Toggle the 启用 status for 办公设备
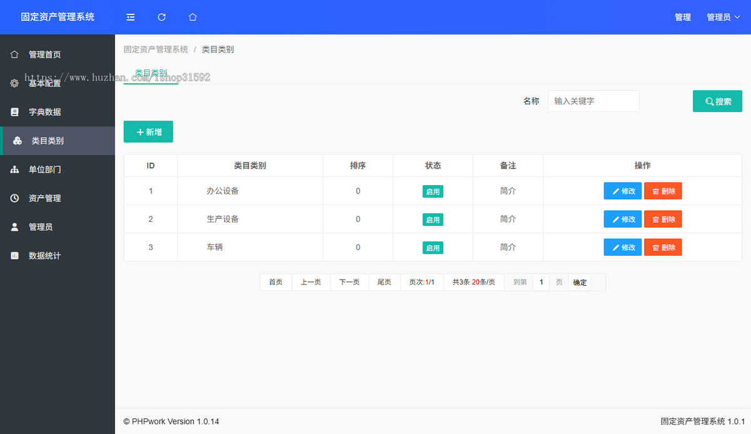Screen dimensions: 751x434 433,191
